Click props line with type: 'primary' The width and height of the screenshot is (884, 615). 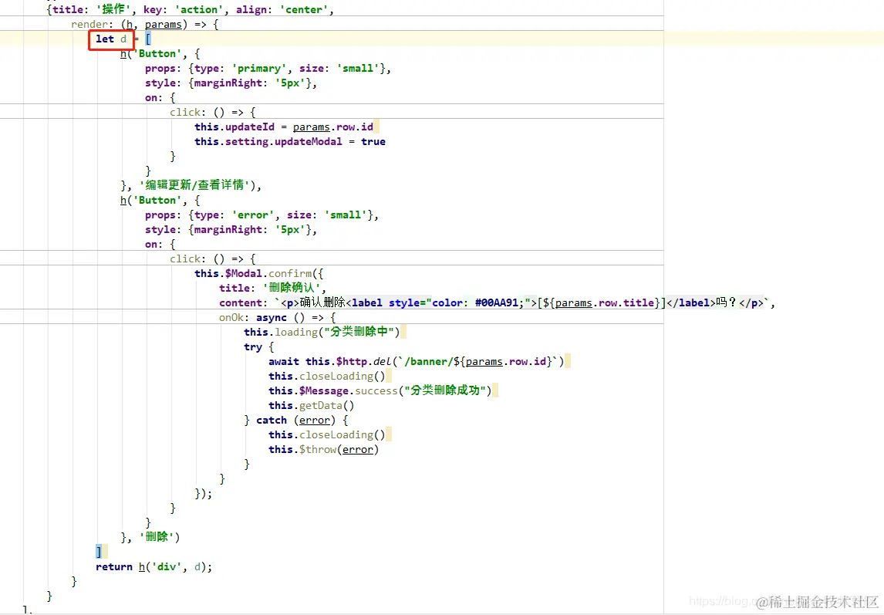(x=268, y=68)
